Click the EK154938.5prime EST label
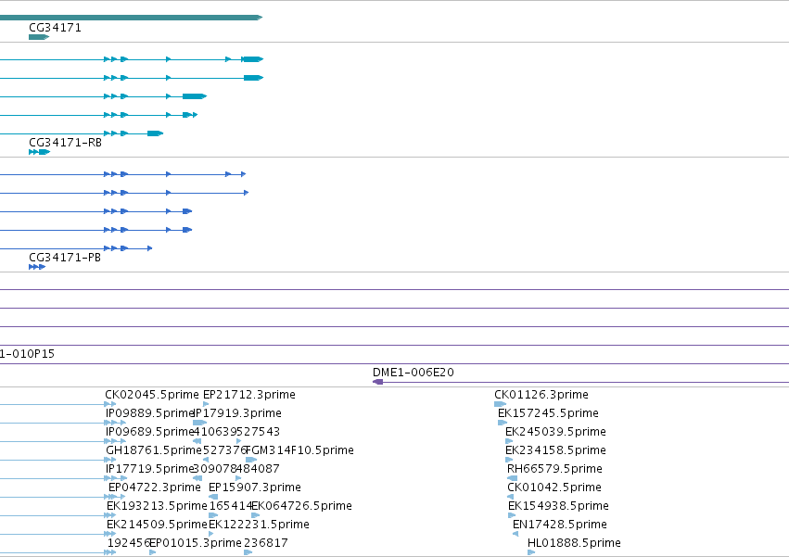The width and height of the screenshot is (789, 557). [x=558, y=506]
